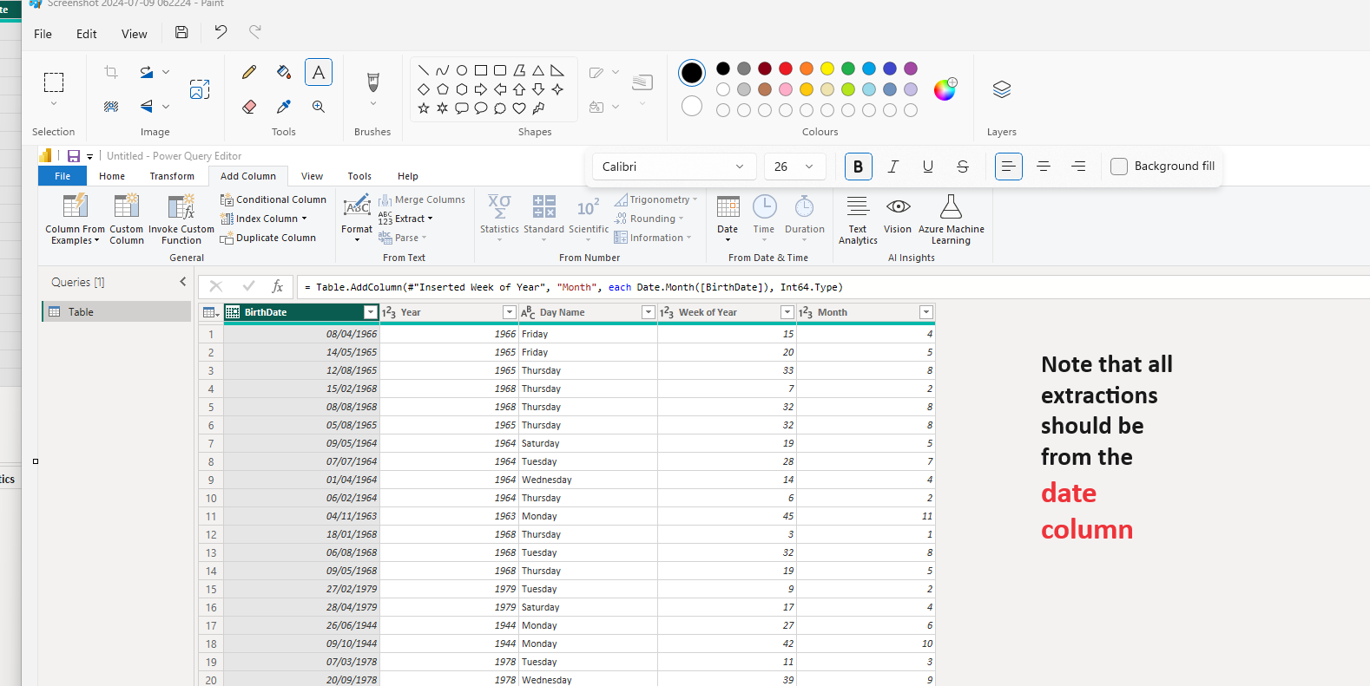The height and width of the screenshot is (686, 1370).
Task: Click the red 'column' text on canvas
Action: [x=1087, y=529]
